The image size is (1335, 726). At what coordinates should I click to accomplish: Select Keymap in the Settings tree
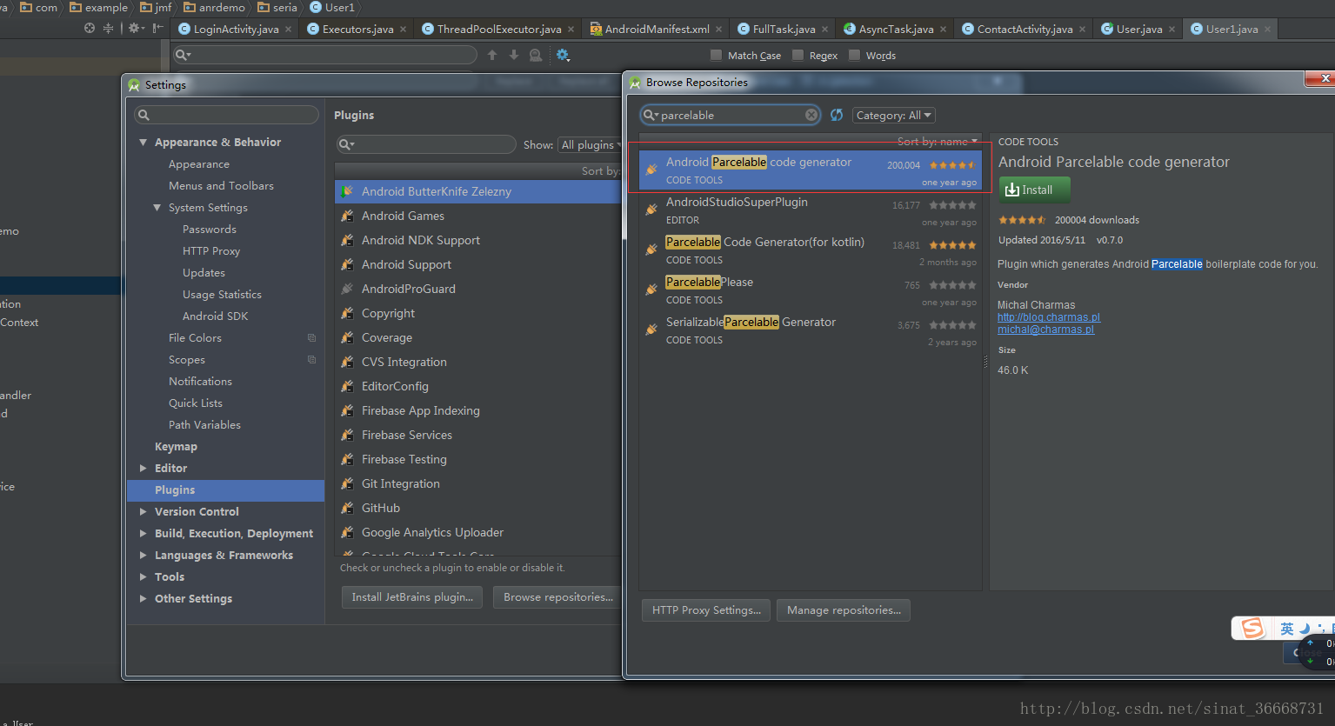176,446
